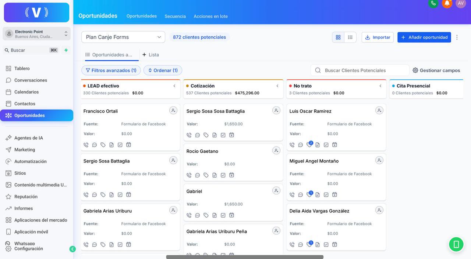Open Configuración in the sidebar

pos(28,249)
